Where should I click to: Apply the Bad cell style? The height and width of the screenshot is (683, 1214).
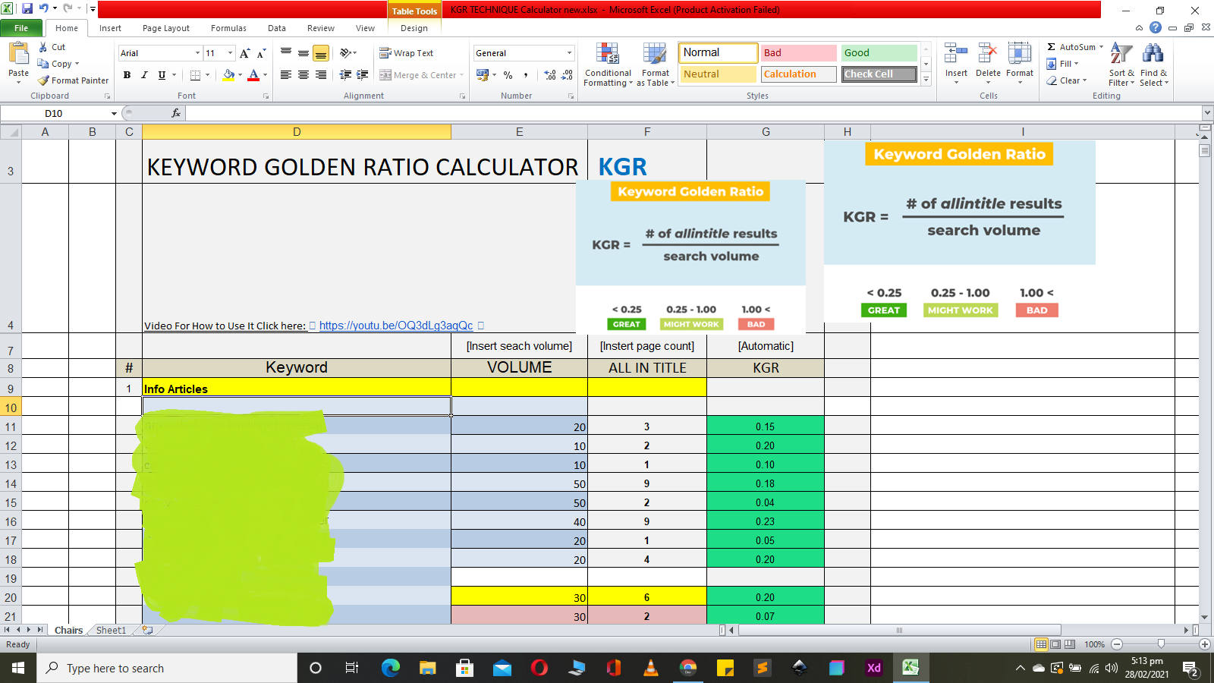798,52
